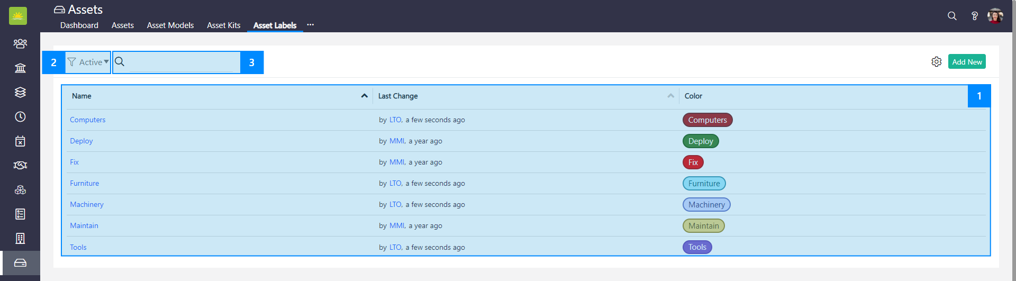Sort by Last Change column arrow

click(x=670, y=96)
